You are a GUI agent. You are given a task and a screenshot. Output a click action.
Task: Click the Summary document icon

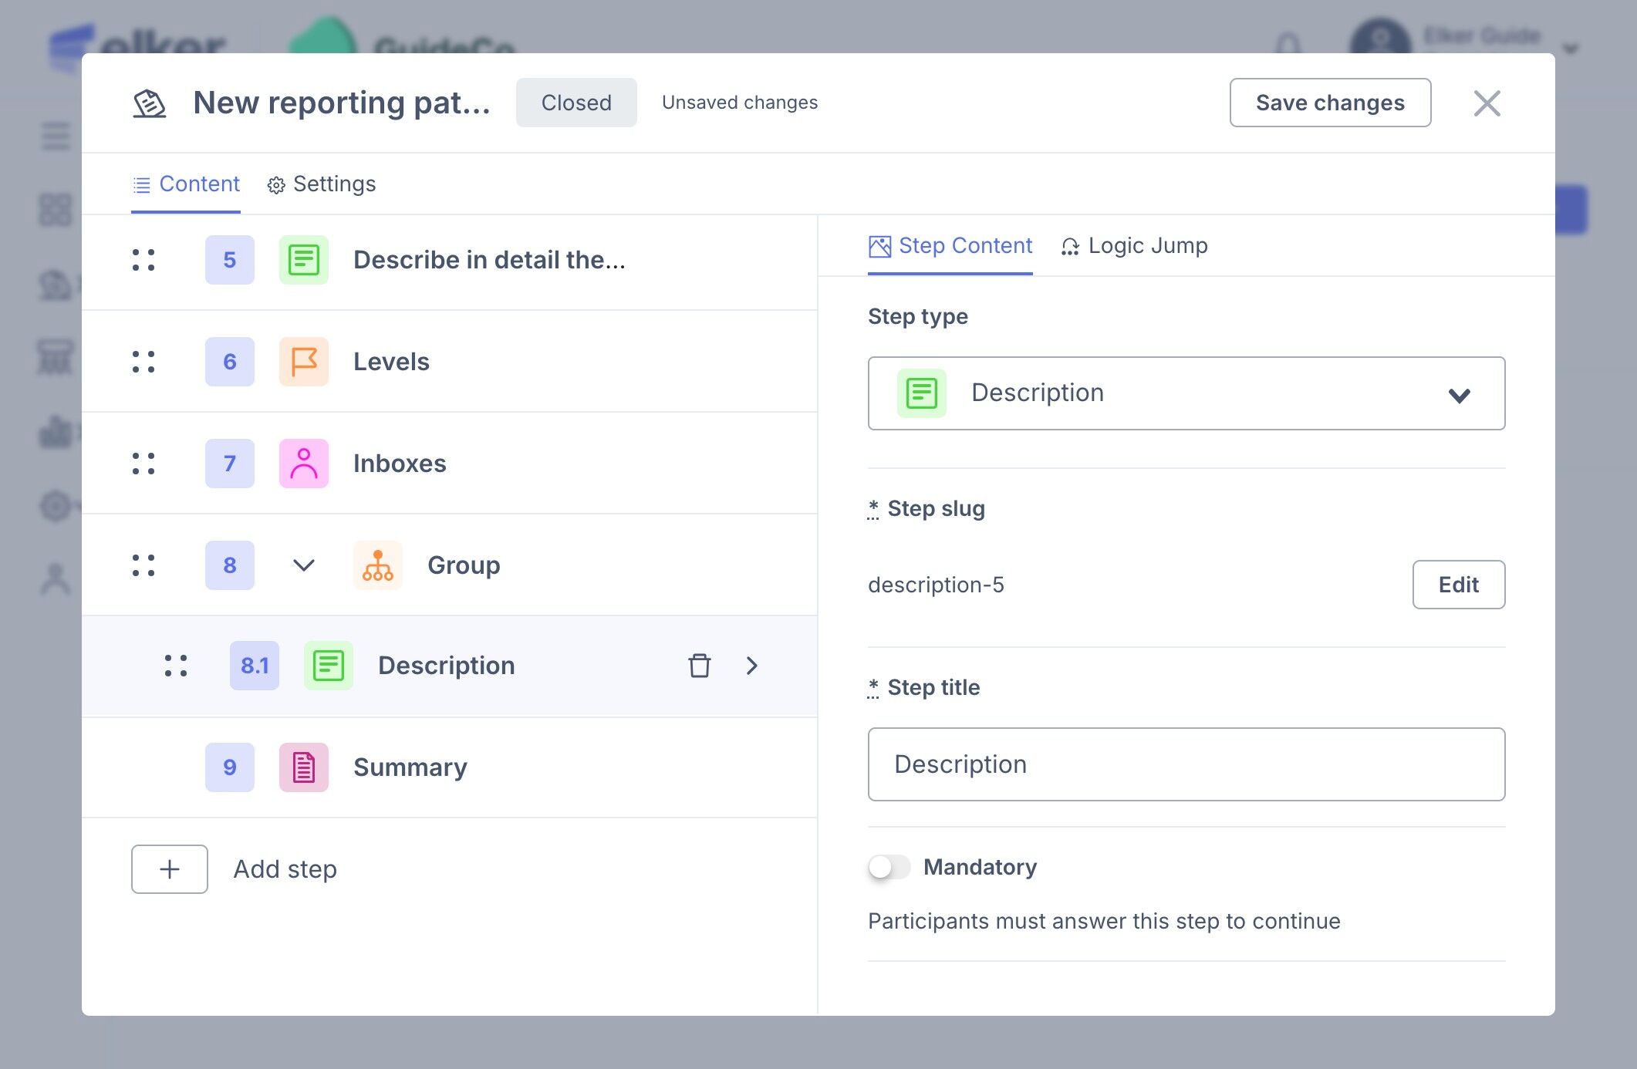click(303, 767)
